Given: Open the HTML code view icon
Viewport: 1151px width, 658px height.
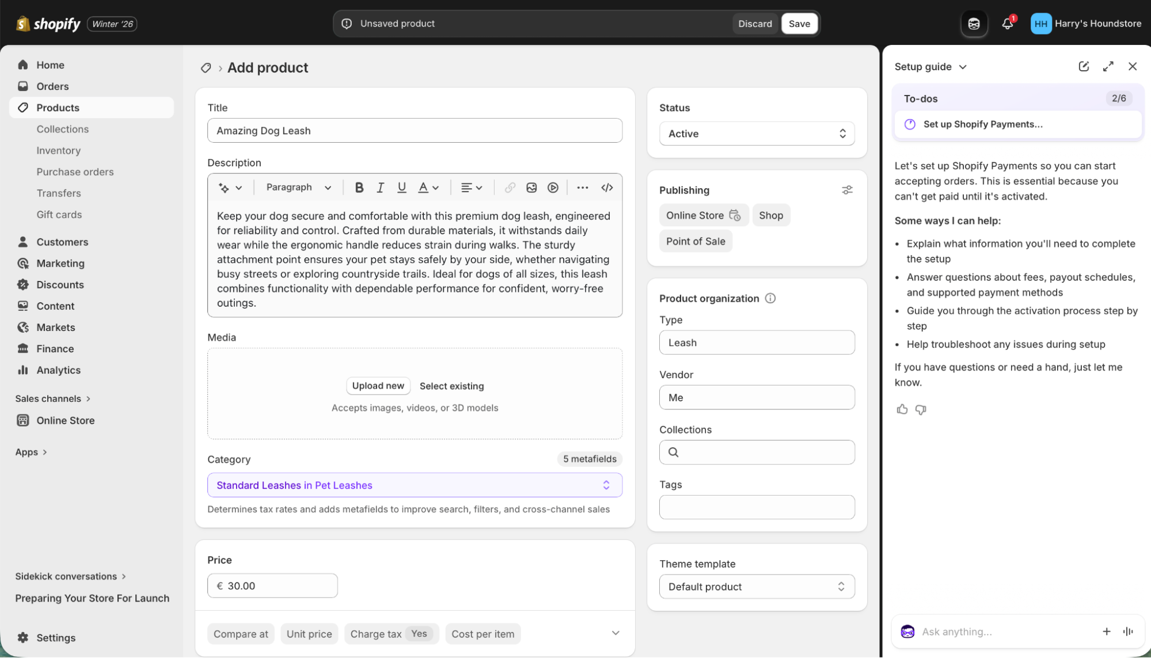Looking at the screenshot, I should coord(607,188).
